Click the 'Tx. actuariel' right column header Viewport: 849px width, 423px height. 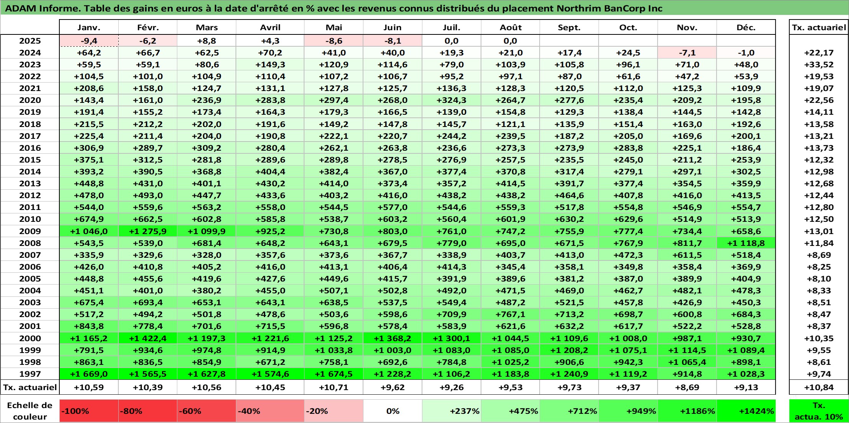click(819, 27)
